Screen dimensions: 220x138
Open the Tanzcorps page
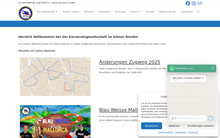tap(120, 12)
